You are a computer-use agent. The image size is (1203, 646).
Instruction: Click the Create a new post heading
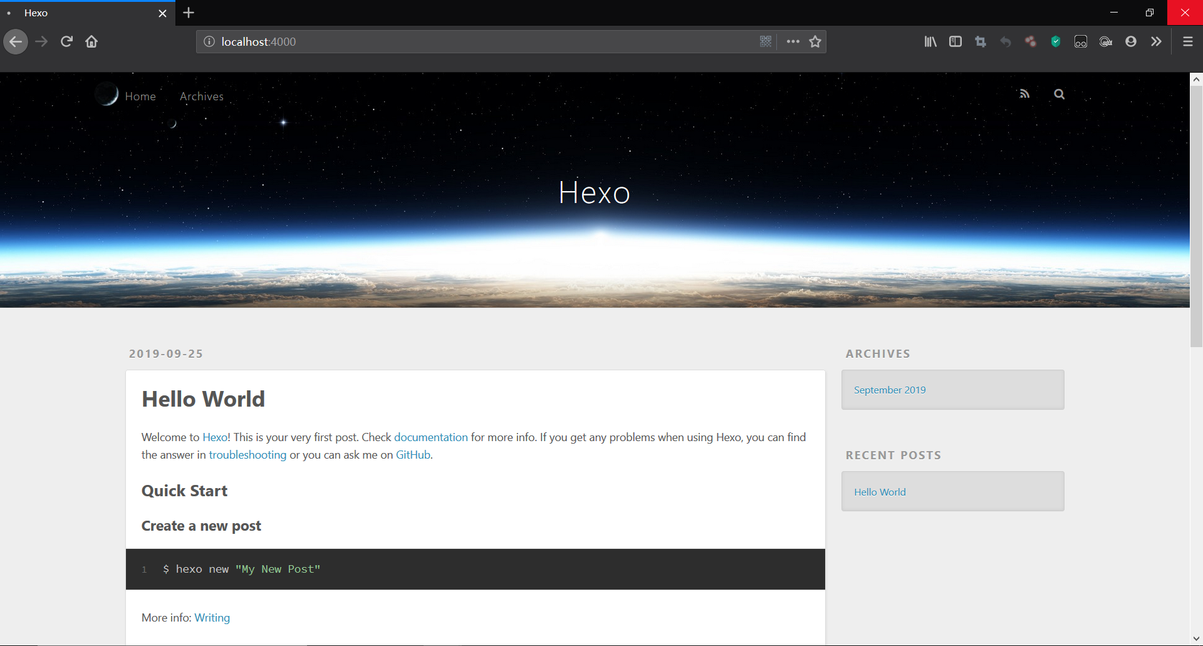tap(201, 526)
